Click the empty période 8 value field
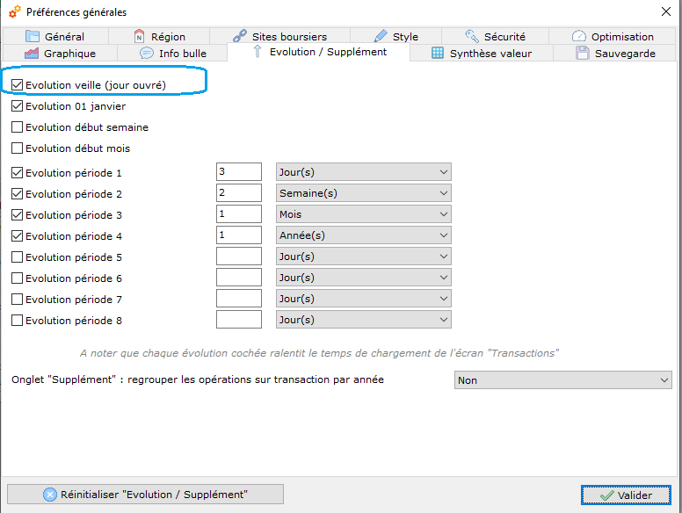Screen dimensions: 682x513 (239, 319)
